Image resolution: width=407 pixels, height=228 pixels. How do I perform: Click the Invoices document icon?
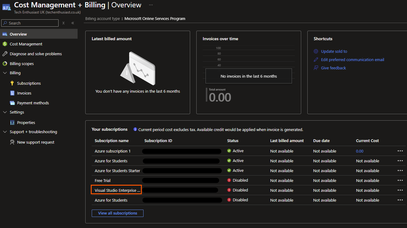12,93
